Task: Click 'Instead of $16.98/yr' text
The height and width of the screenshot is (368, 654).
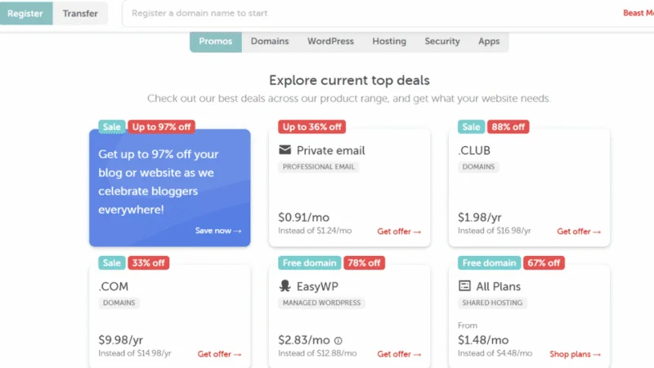Action: coord(495,231)
